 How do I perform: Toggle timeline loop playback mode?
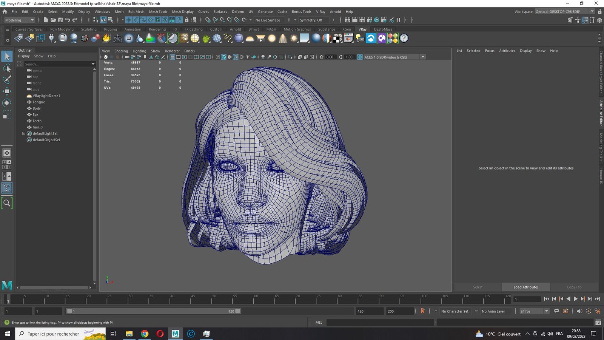tap(556, 311)
